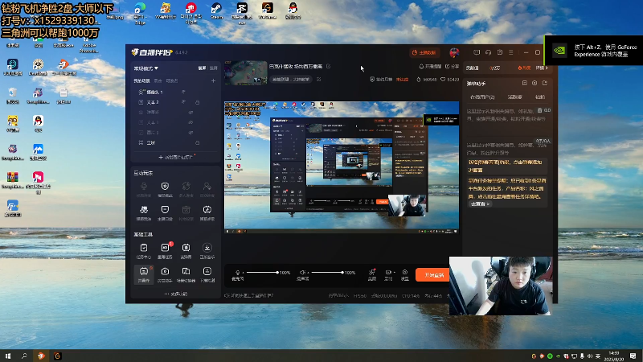
Task: Click the game category tag below the title
Action: tap(291, 79)
